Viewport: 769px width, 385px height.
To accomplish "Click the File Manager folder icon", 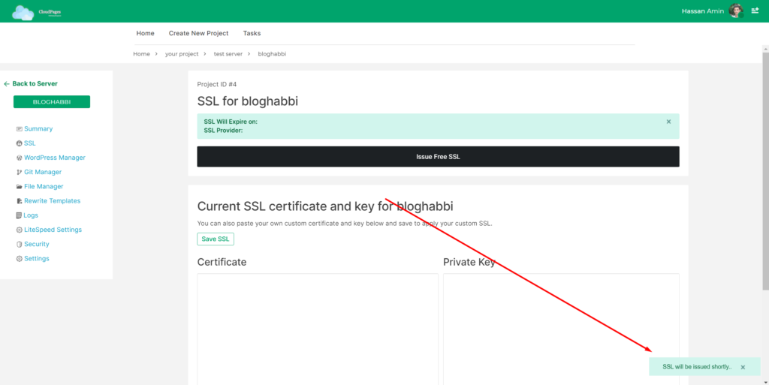I will coord(19,187).
